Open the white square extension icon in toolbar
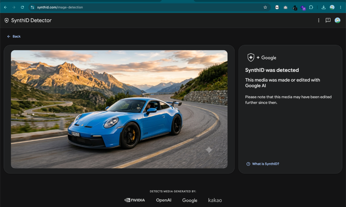This screenshot has height=207, width=346. 277,7
